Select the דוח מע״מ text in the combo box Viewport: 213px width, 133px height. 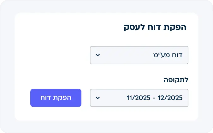[168, 55]
